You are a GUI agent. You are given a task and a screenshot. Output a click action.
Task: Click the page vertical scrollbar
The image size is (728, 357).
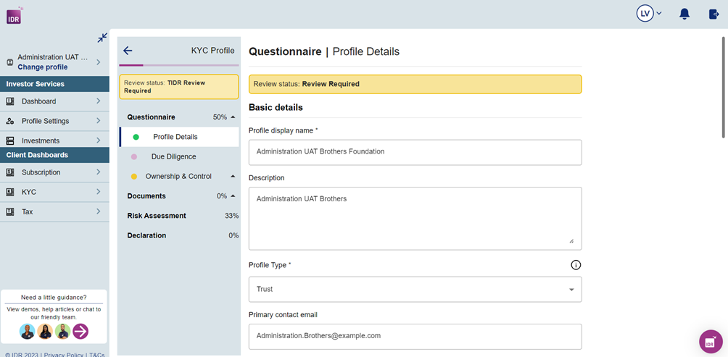(x=722, y=87)
